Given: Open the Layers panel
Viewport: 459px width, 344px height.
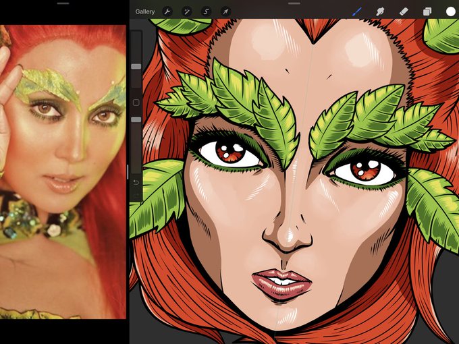Looking at the screenshot, I should coord(427,11).
